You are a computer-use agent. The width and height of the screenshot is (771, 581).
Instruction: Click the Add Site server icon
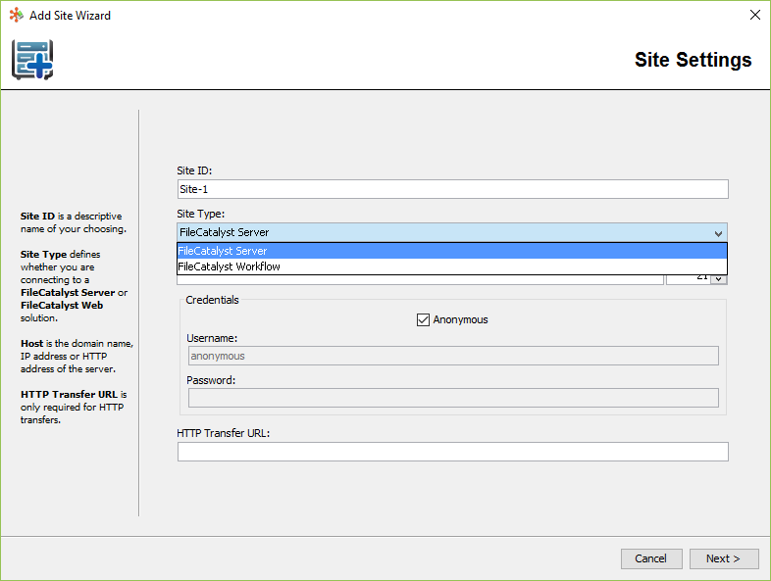(x=32, y=60)
